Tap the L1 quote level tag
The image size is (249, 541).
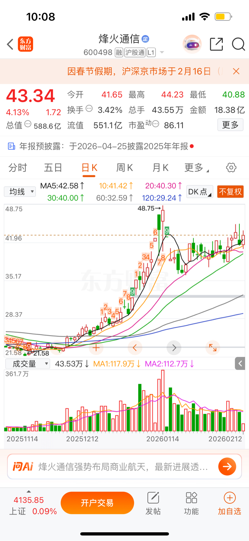151,52
